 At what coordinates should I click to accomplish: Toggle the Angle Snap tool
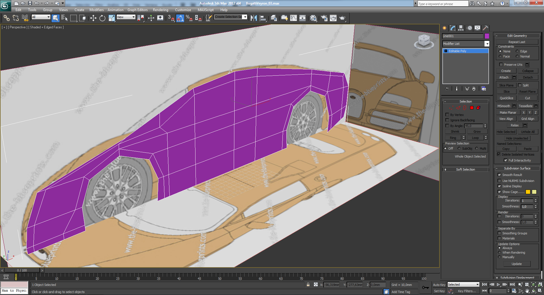click(180, 18)
